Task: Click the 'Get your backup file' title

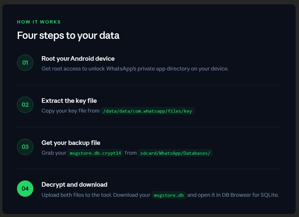Action: (x=71, y=143)
